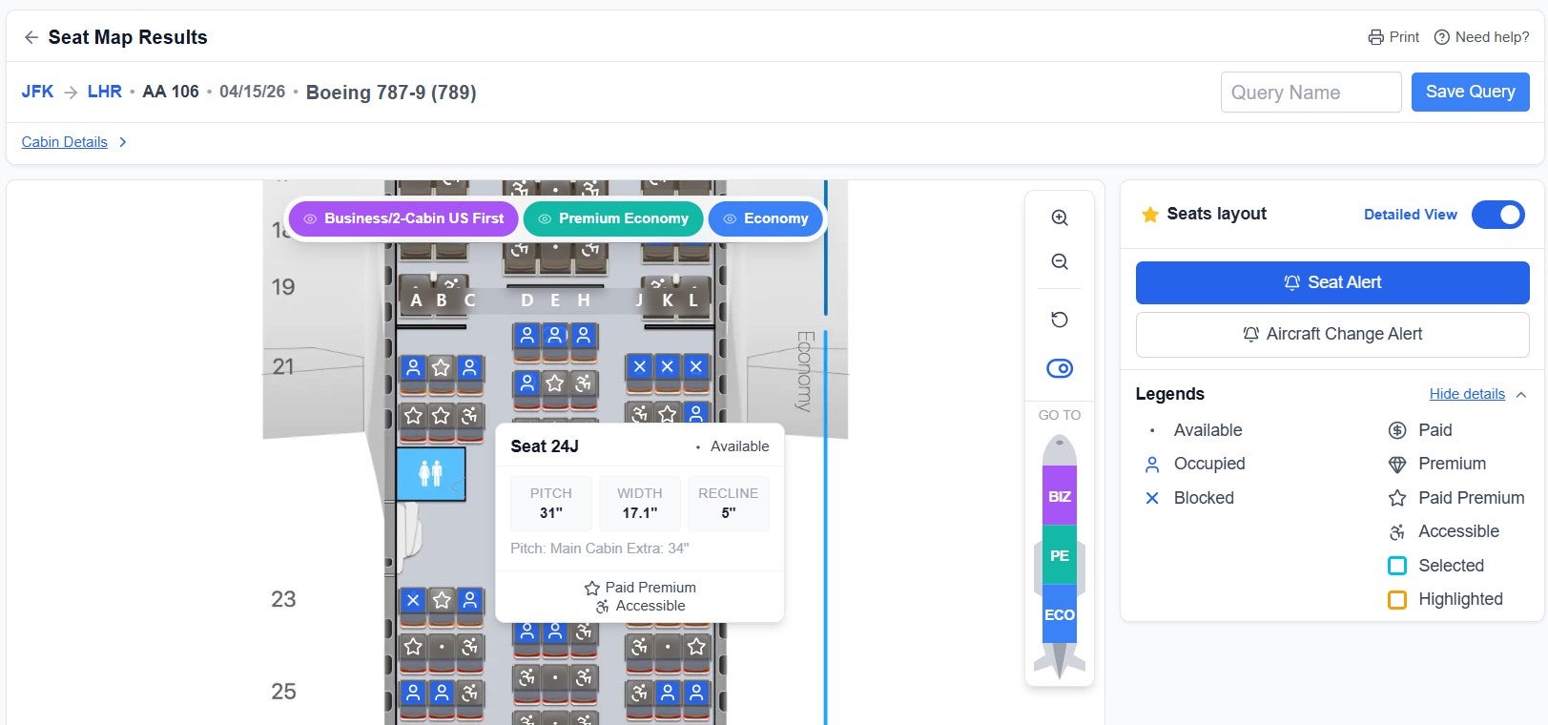Select blocked seat 21J
The height and width of the screenshot is (725, 1548).
(640, 367)
